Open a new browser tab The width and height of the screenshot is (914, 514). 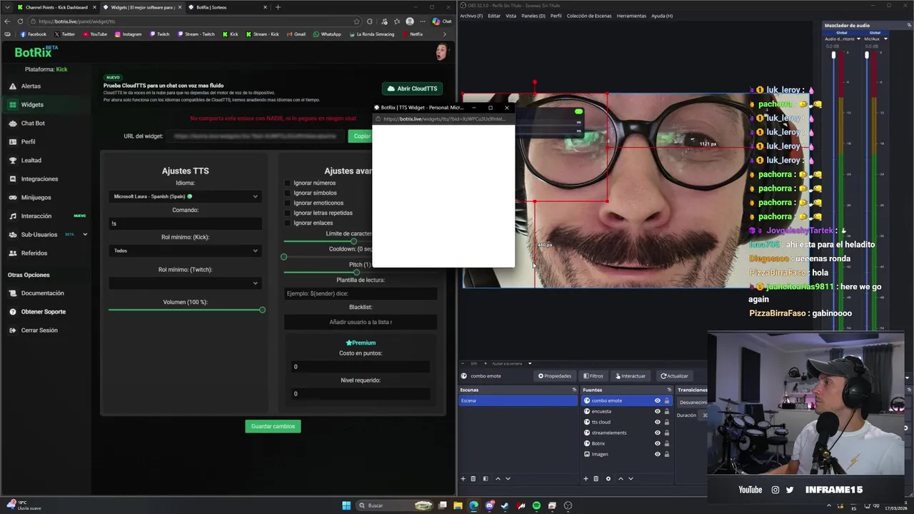278,7
